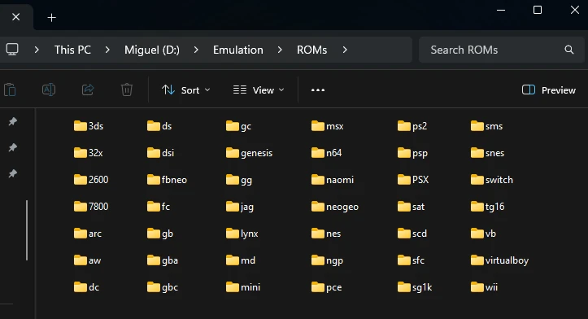
Task: Click the ROMs breadcrumb
Action: click(x=311, y=50)
